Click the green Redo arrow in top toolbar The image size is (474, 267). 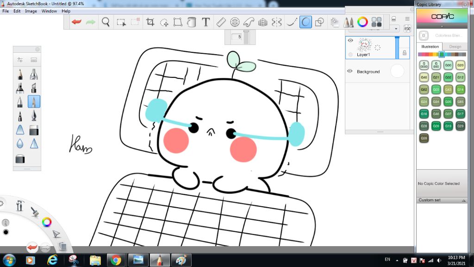click(x=90, y=22)
